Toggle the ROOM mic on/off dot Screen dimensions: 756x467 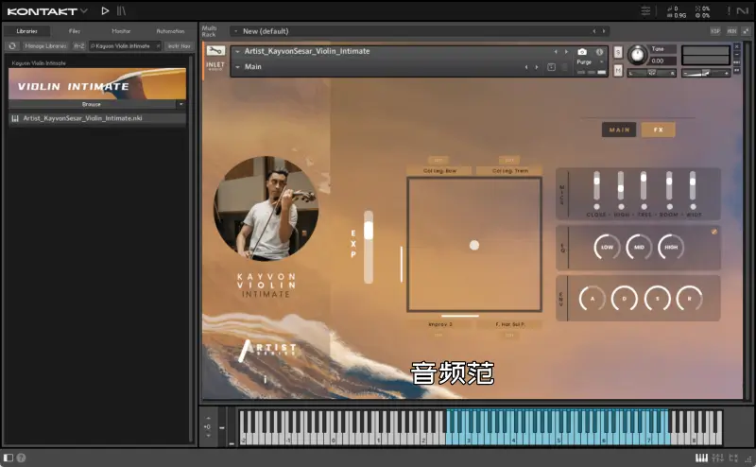(x=669, y=206)
